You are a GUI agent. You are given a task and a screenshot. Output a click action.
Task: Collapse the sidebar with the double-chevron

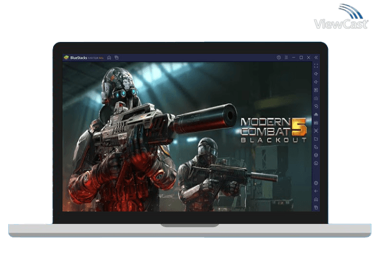(x=316, y=58)
